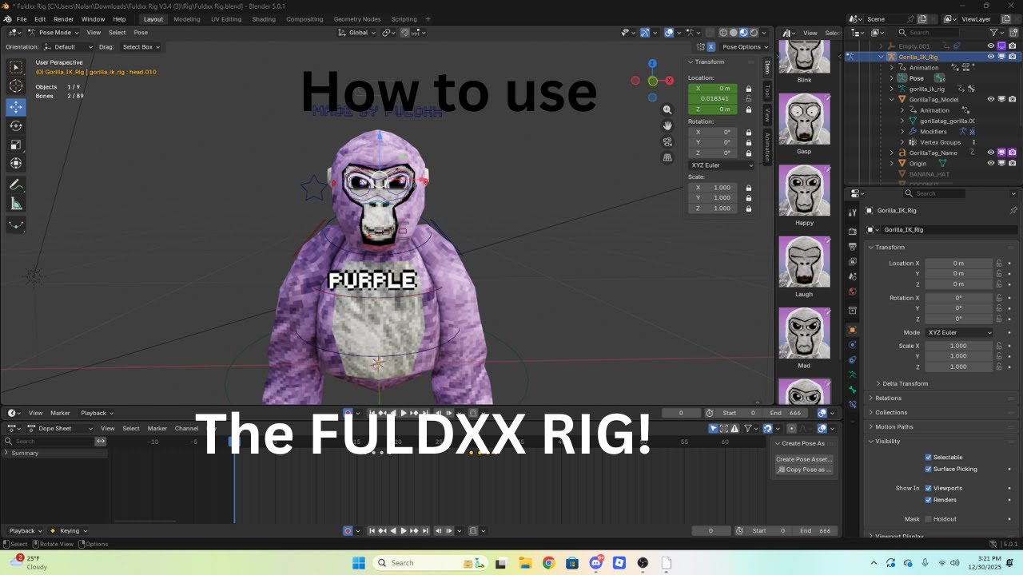Open the Render menu
The width and height of the screenshot is (1023, 575).
tap(63, 19)
